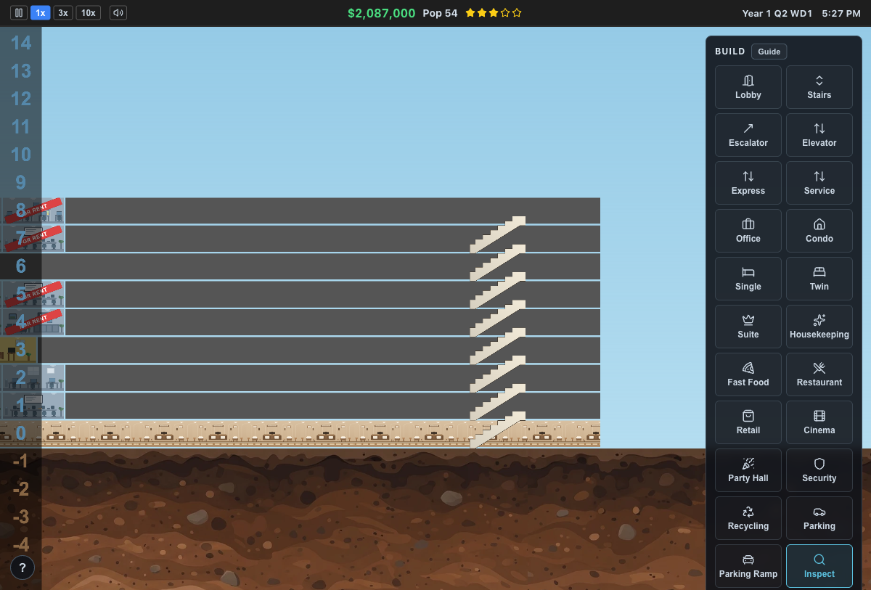871x590 pixels.
Task: Mute the game sound
Action: (118, 13)
